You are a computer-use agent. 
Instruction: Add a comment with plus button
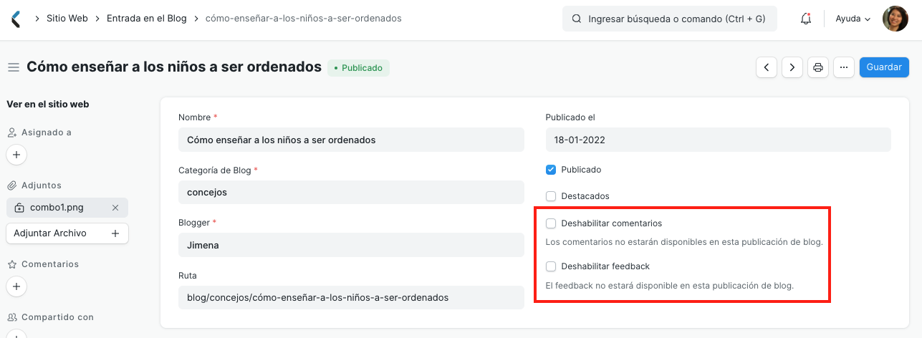pyautogui.click(x=16, y=286)
